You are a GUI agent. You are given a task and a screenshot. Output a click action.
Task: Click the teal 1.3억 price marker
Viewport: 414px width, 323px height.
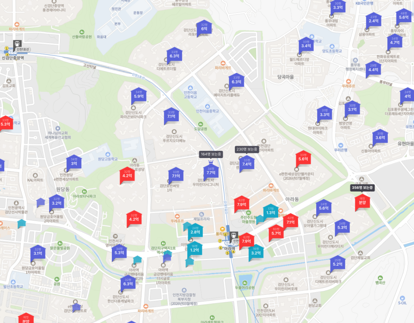[270, 212]
